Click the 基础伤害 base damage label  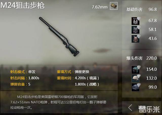pos(134,10)
